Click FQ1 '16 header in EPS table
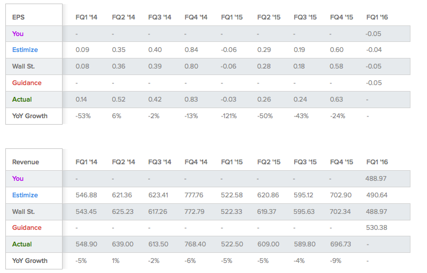Screen dimensions: 427x273 pos(377,17)
